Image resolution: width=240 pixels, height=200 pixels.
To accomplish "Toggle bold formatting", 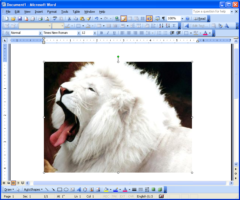I will pyautogui.click(x=101, y=33).
